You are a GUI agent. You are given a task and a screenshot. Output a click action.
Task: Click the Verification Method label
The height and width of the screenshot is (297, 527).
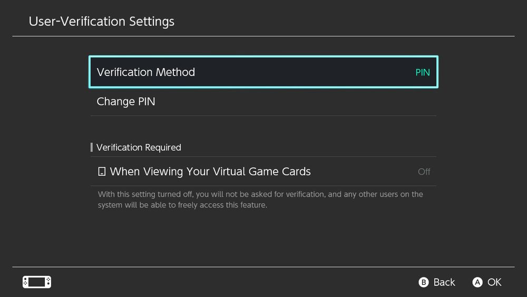(146, 72)
